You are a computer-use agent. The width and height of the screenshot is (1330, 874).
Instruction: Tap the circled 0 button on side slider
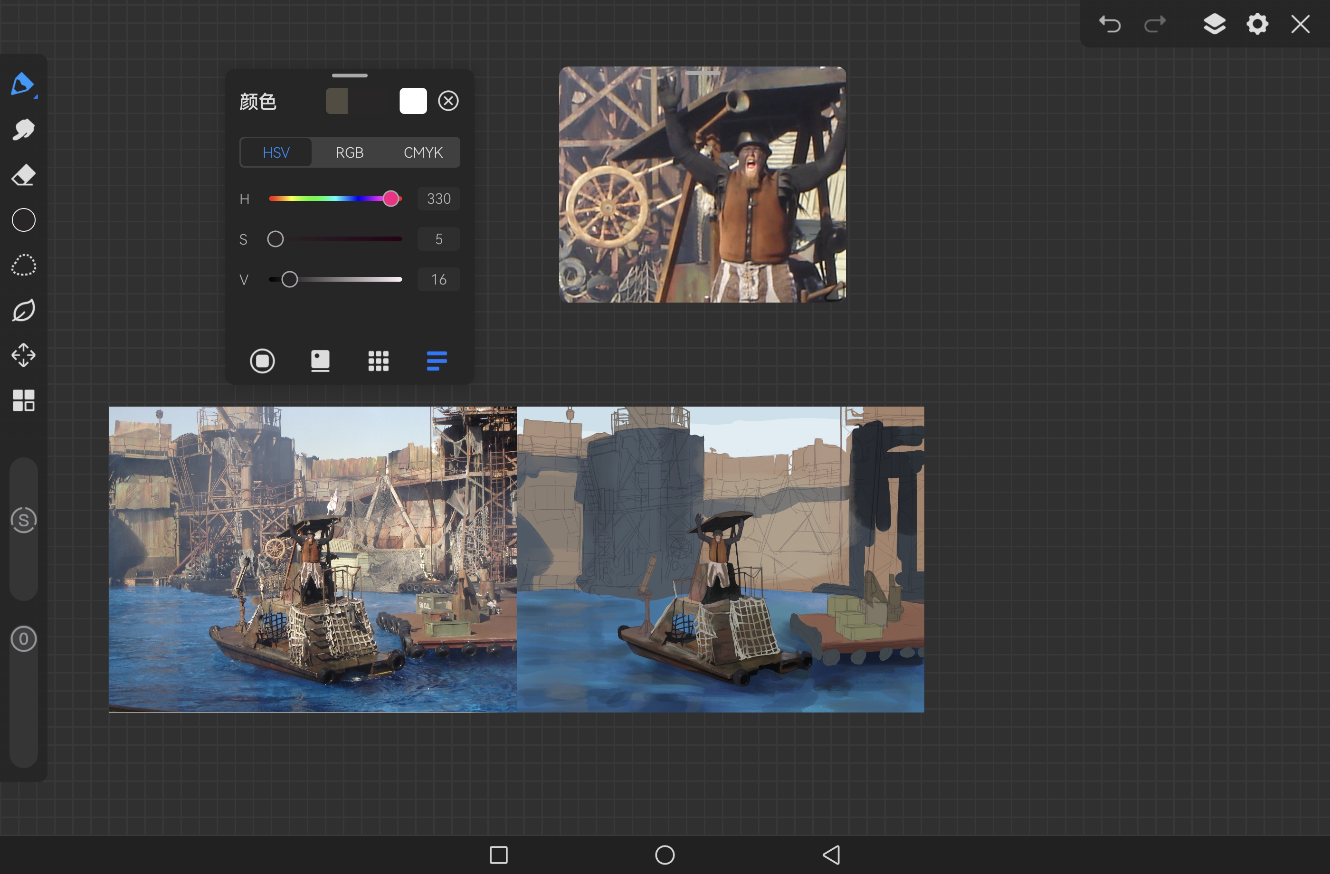coord(23,639)
